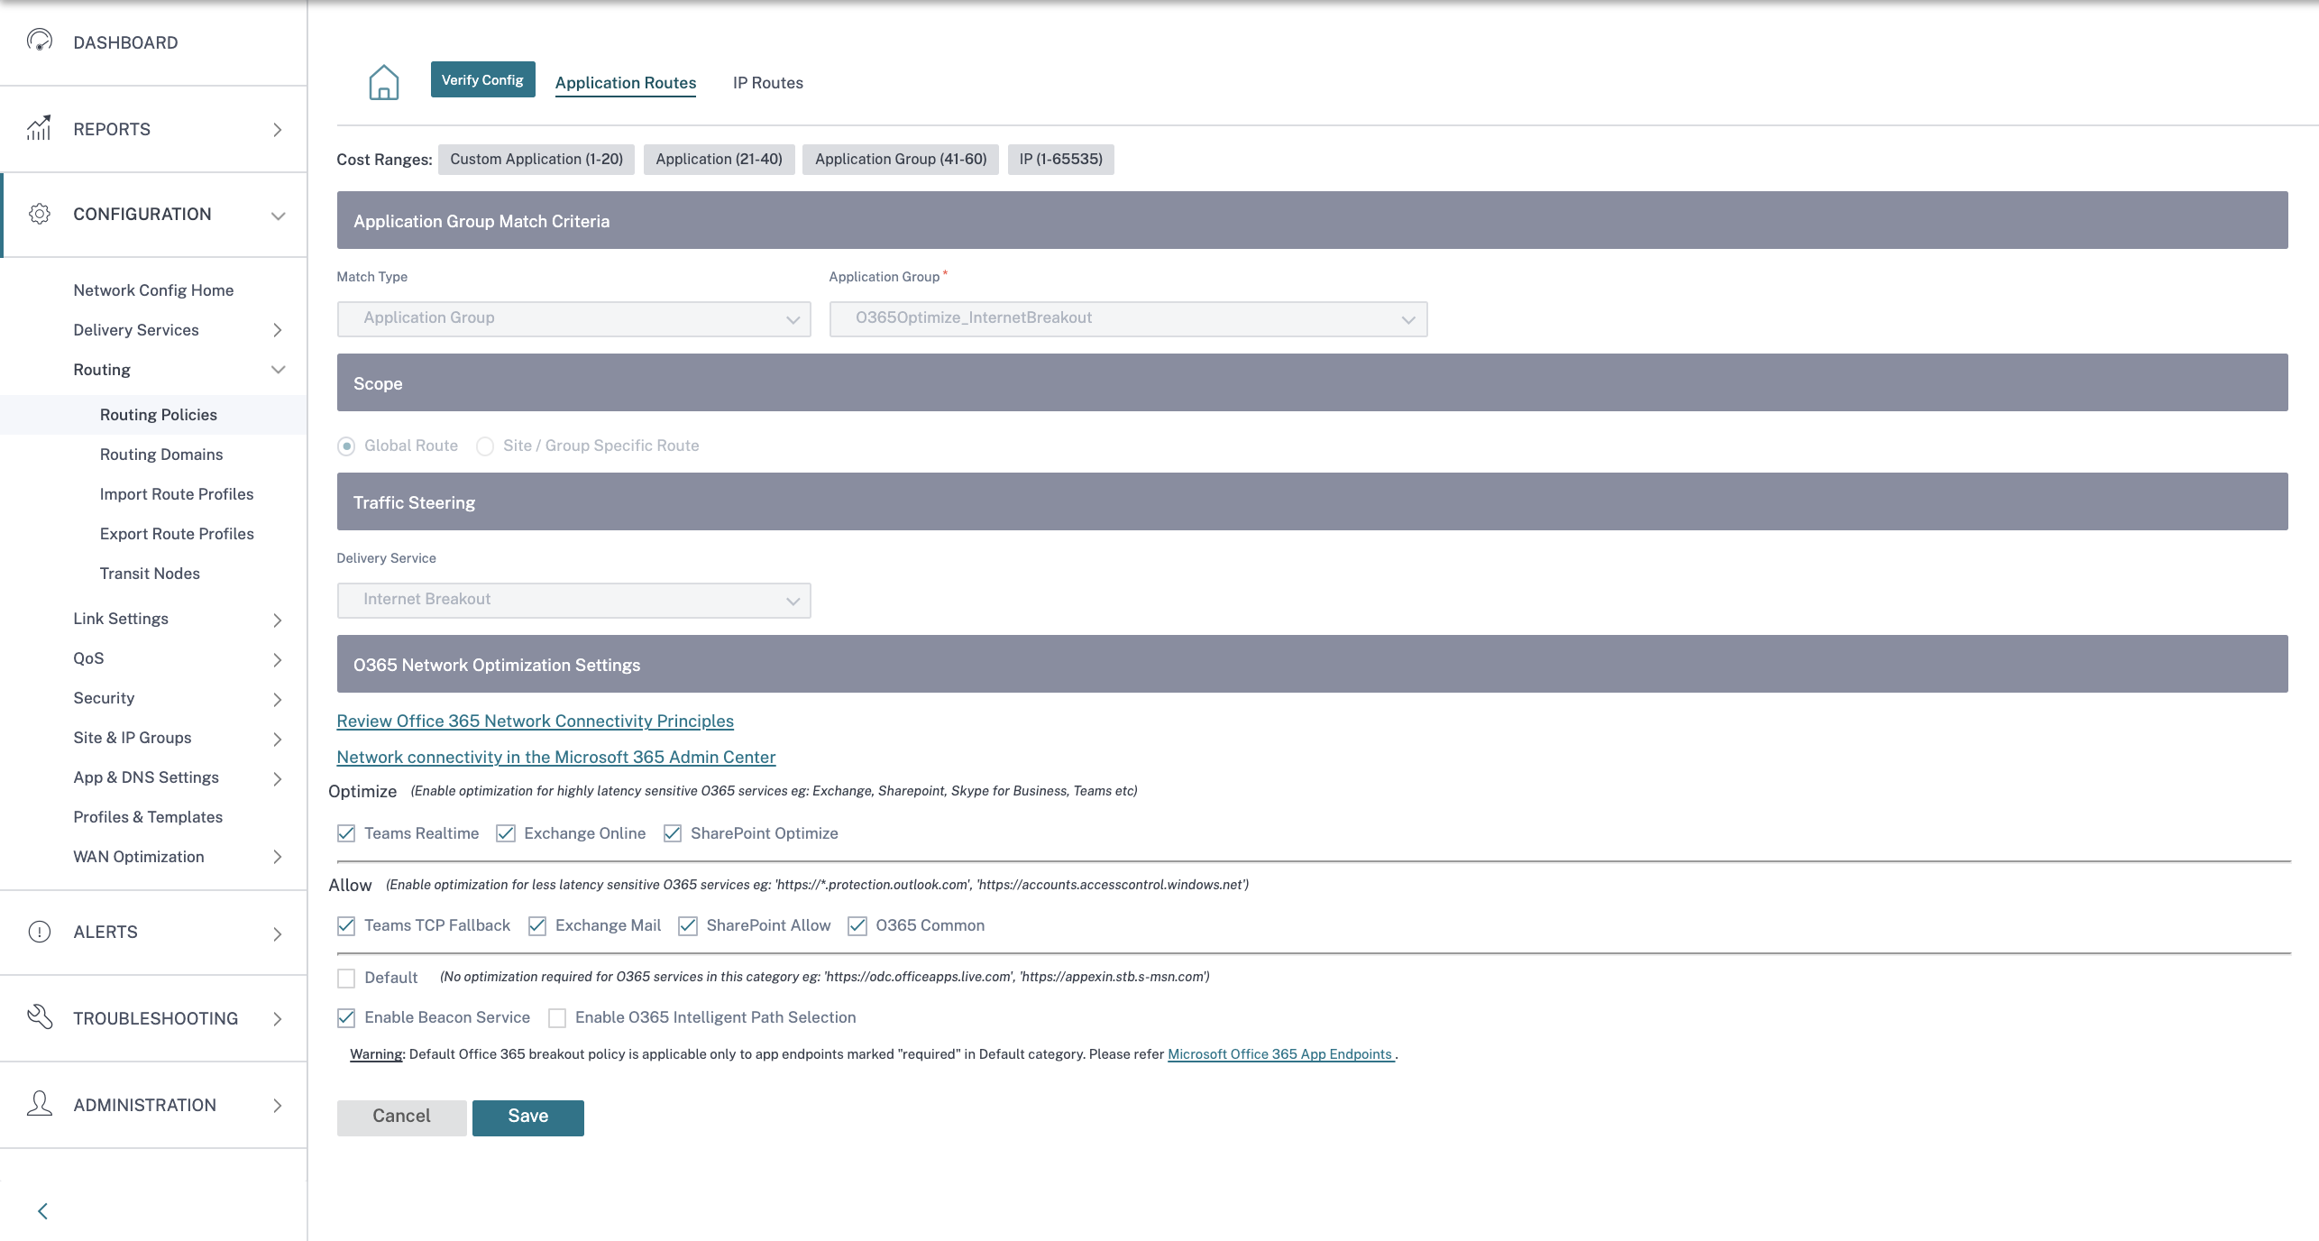The image size is (2319, 1241).
Task: Open the Application Group dropdown
Action: (1128, 318)
